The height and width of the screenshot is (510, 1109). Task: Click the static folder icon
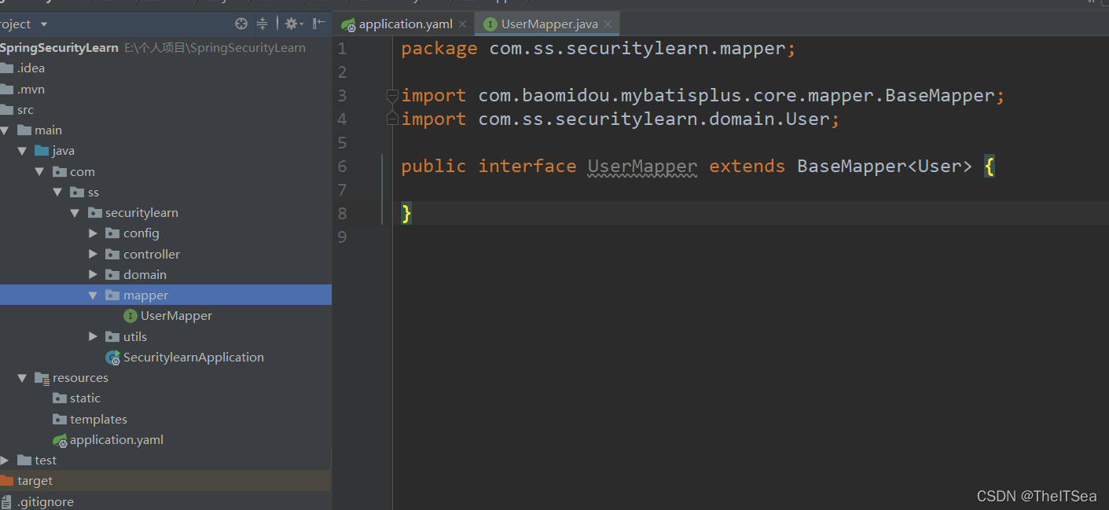60,398
